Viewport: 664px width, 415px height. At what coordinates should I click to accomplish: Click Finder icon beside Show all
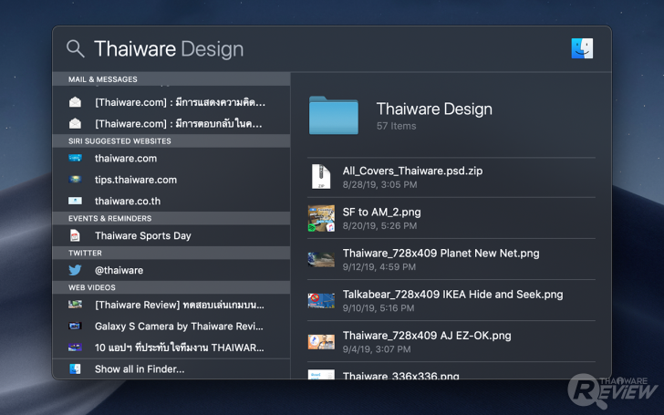75,368
